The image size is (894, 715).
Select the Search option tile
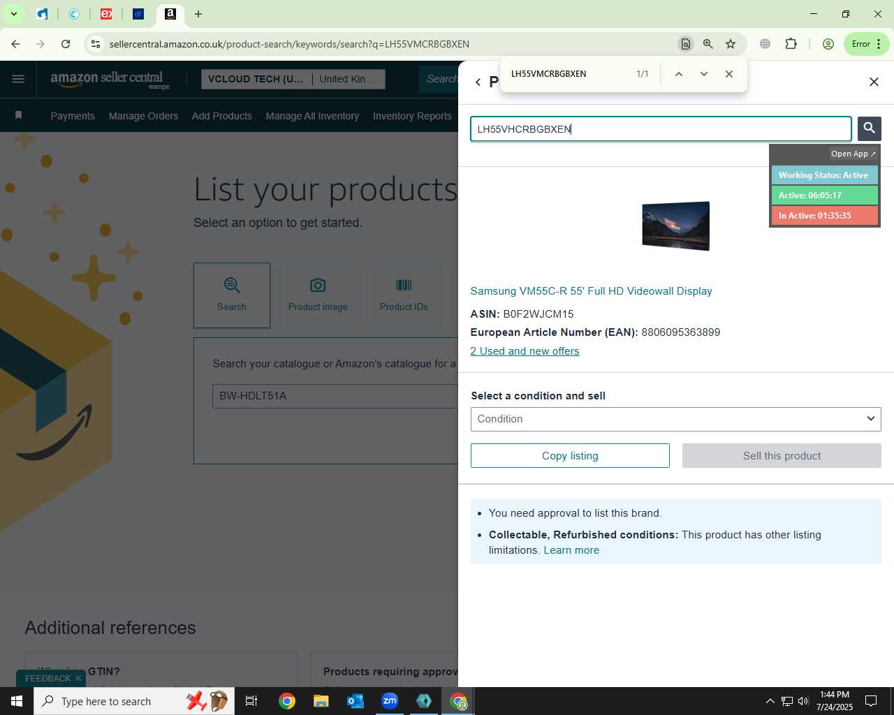point(232,295)
